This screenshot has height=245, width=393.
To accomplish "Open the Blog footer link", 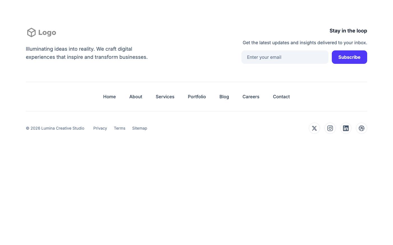I will tap(224, 97).
